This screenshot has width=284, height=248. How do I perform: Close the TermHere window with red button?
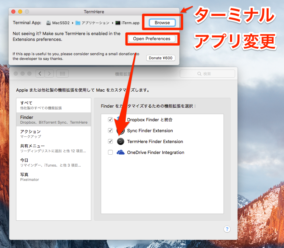click(x=13, y=12)
